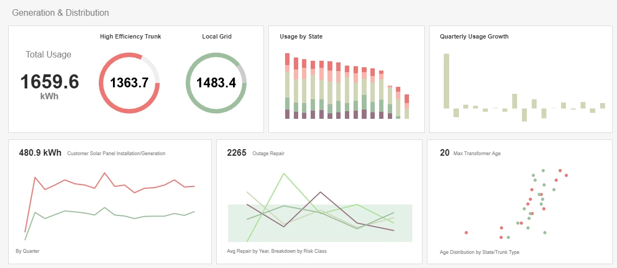Select the Total Usage 1659.6 kWh value
The image size is (617, 268).
pyautogui.click(x=49, y=82)
